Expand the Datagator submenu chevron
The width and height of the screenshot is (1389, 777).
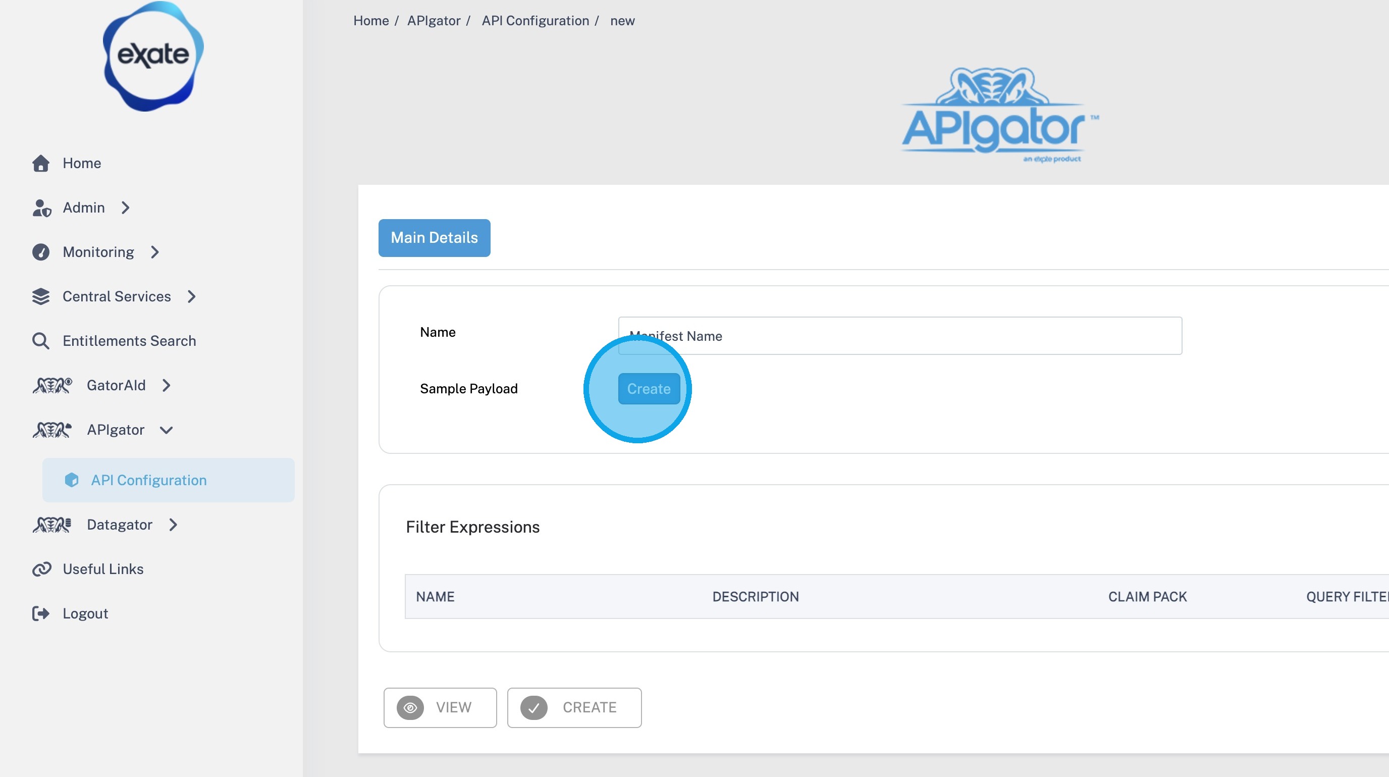173,525
